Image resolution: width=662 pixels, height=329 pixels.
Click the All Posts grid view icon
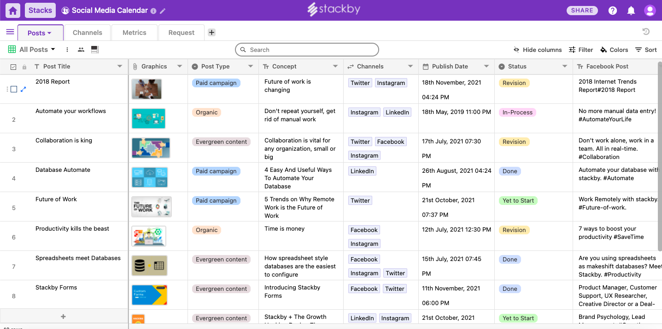click(12, 49)
